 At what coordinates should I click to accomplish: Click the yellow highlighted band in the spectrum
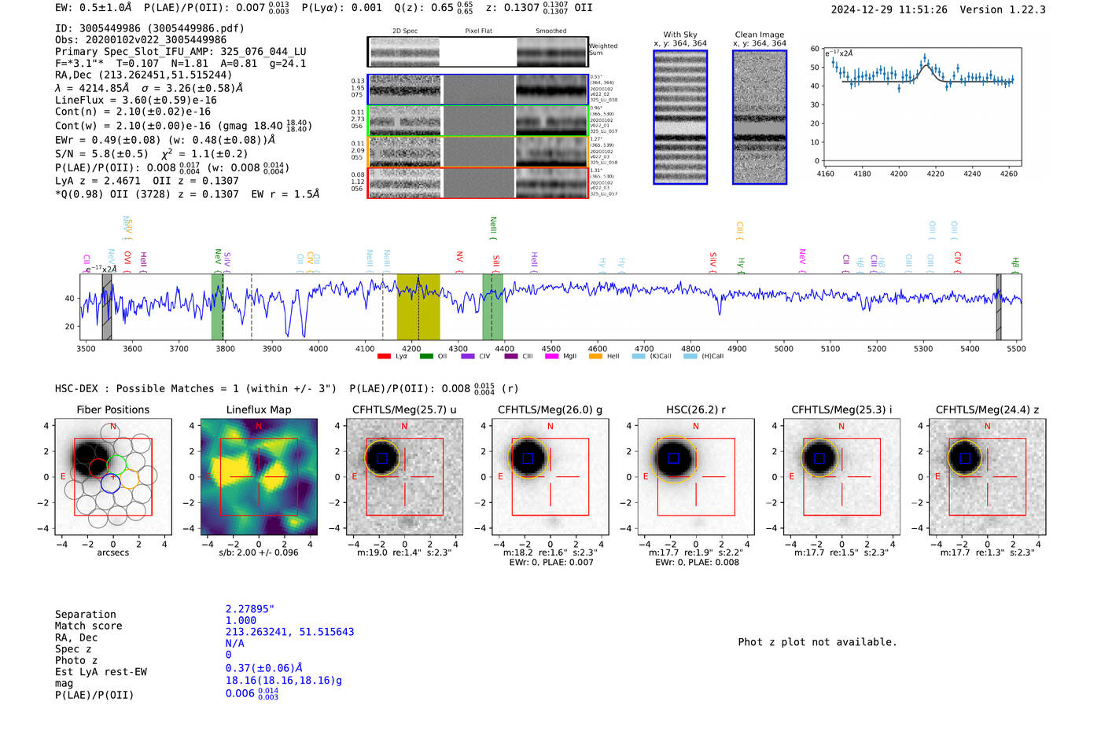point(418,307)
